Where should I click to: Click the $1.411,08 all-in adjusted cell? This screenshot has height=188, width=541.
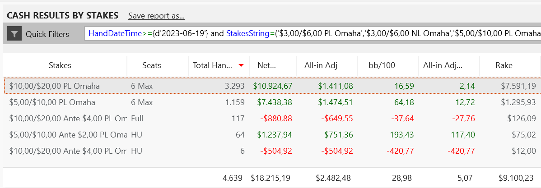tap(336, 86)
